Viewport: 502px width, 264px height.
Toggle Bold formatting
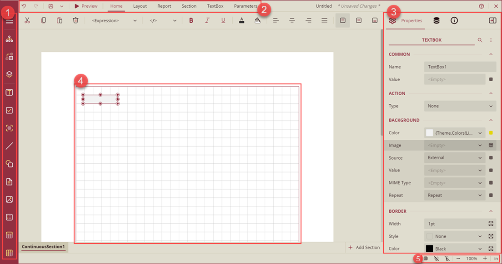(x=191, y=20)
